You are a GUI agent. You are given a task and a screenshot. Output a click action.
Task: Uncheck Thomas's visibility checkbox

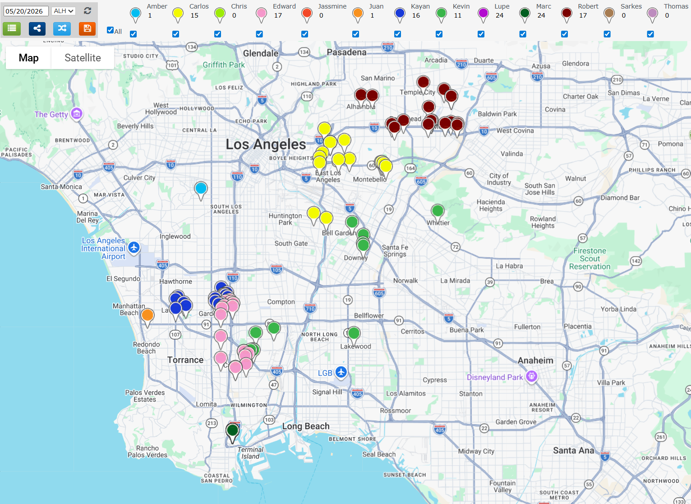pyautogui.click(x=650, y=34)
